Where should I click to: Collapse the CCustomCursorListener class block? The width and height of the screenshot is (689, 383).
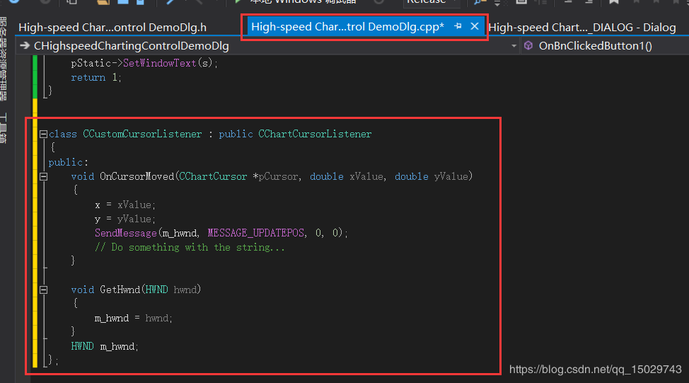pyautogui.click(x=43, y=134)
